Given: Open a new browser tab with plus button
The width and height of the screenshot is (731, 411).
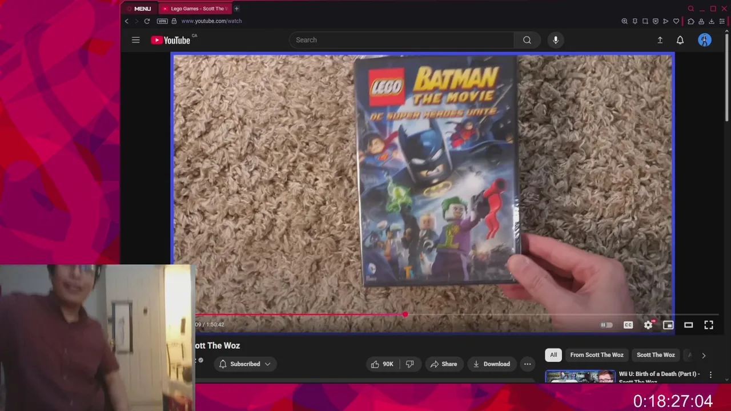Looking at the screenshot, I should point(236,9).
